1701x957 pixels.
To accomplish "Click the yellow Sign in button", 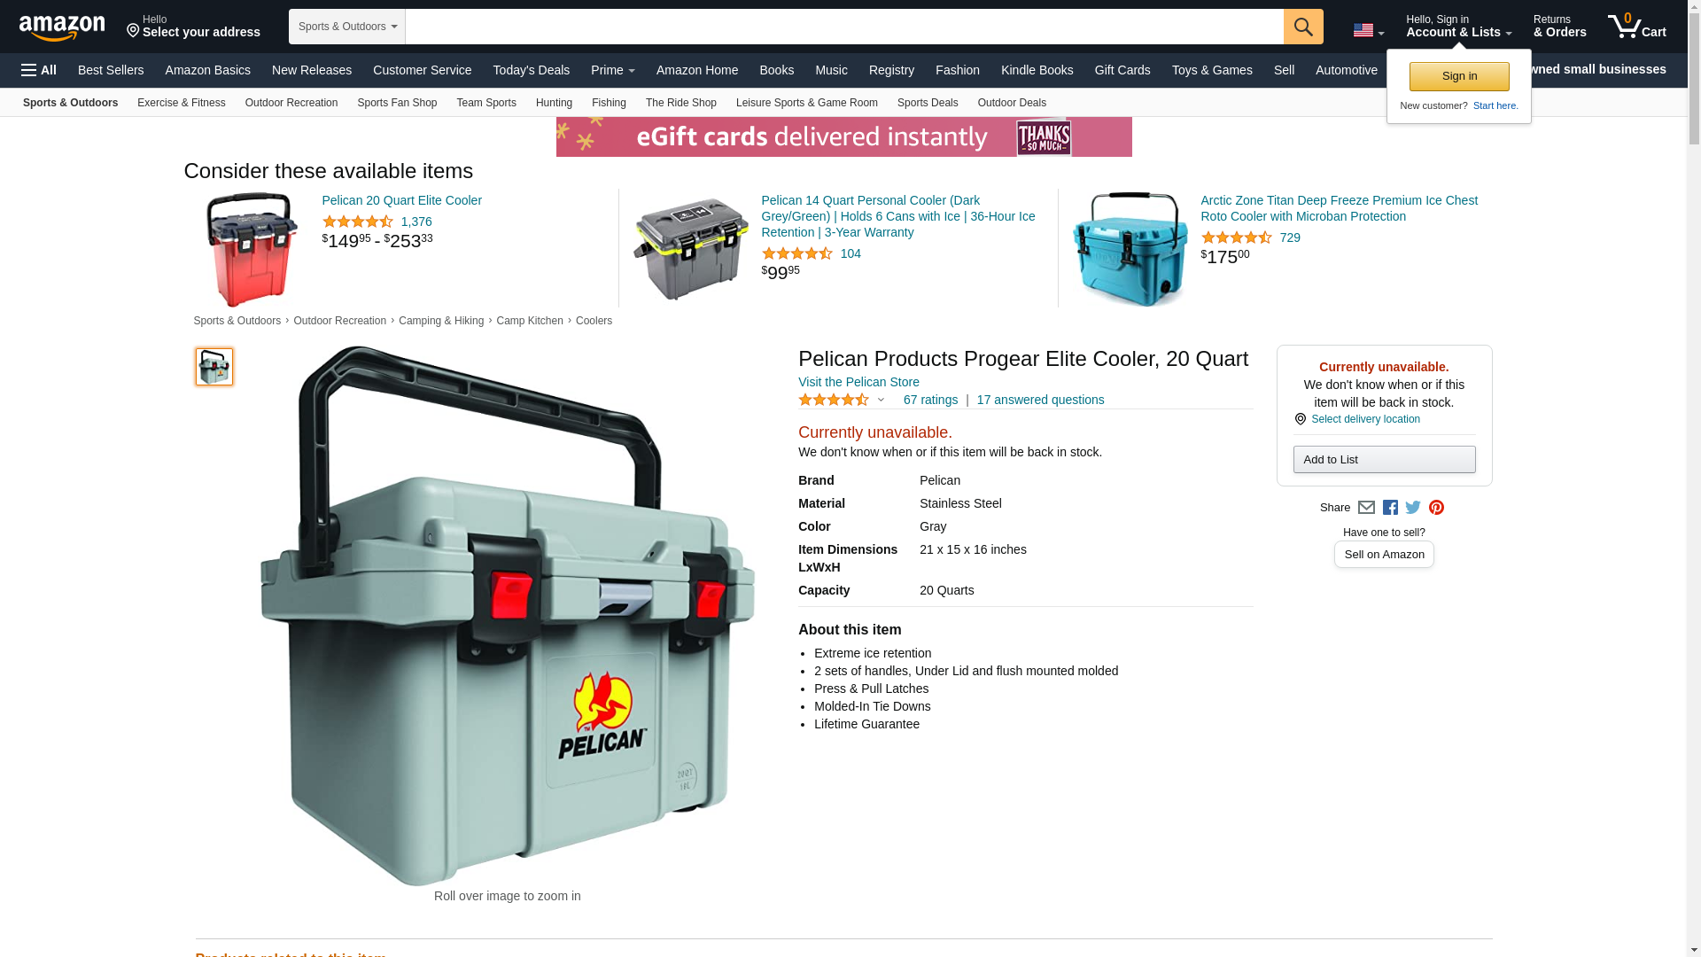I will [x=1459, y=76].
